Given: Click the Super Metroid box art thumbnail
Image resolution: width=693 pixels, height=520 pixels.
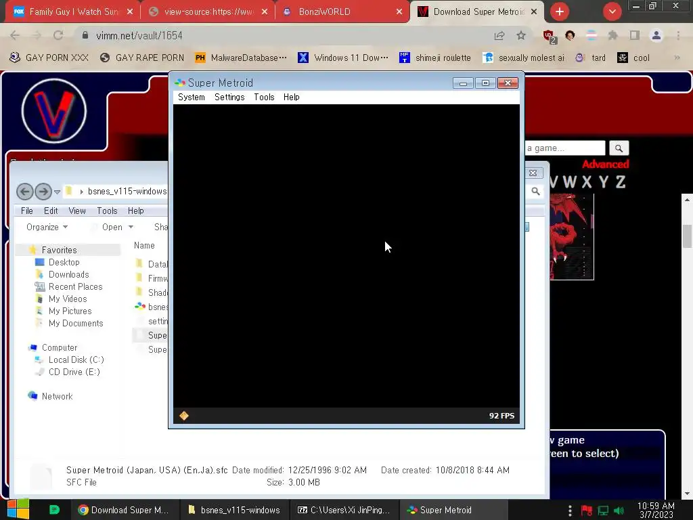Looking at the screenshot, I should point(571,236).
